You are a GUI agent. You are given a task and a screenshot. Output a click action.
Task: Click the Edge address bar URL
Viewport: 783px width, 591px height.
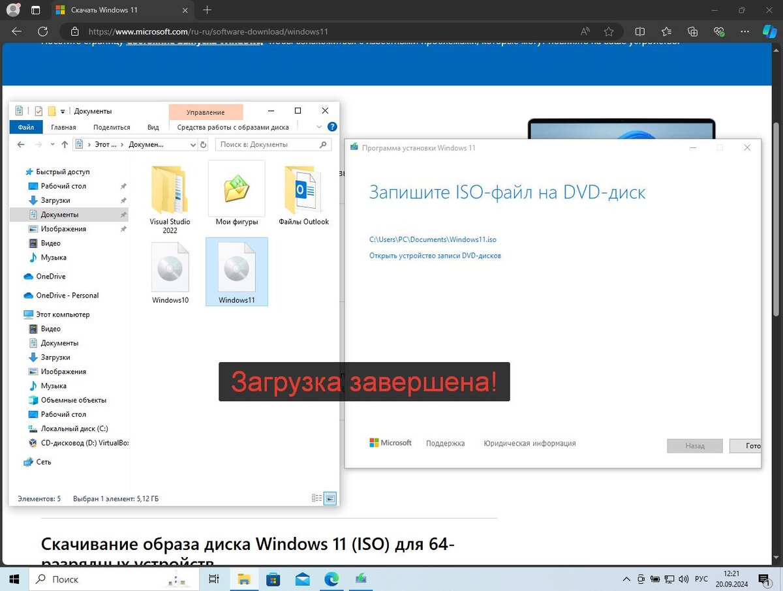[x=208, y=31]
